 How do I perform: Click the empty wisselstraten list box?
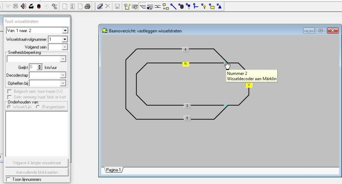click(37, 134)
